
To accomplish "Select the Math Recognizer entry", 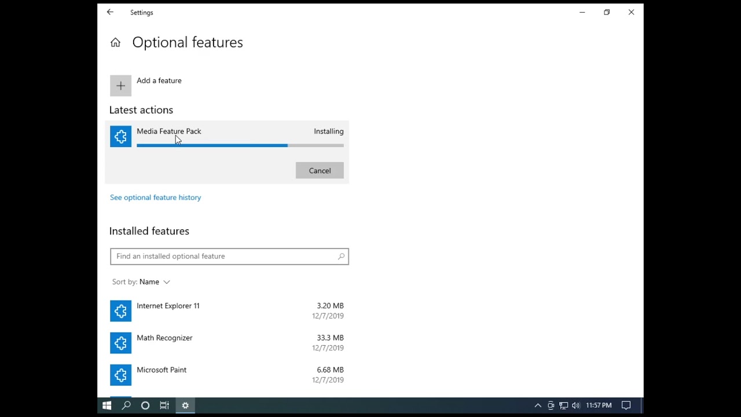I will pyautogui.click(x=227, y=343).
